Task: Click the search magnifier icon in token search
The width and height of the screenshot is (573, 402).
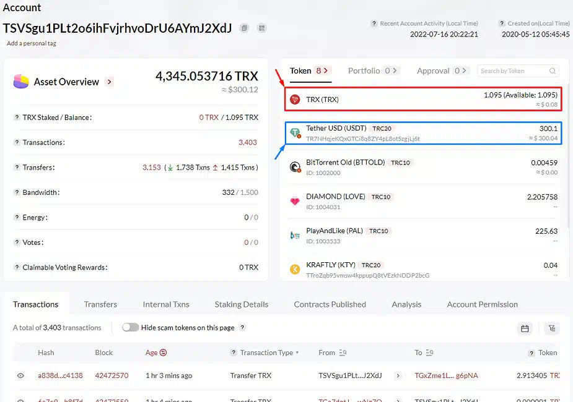Action: coord(553,71)
